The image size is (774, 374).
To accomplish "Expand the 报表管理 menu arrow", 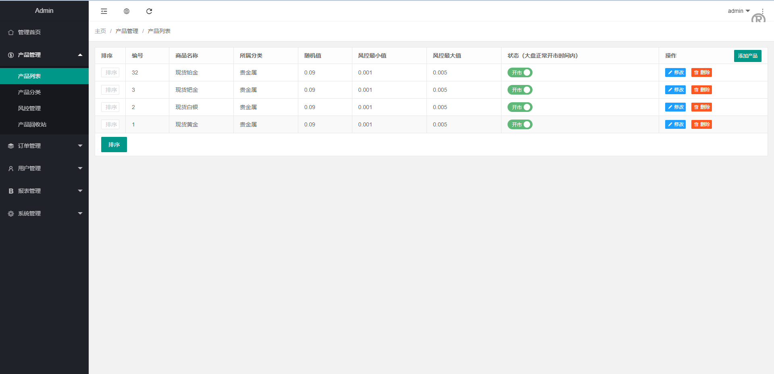I will pos(80,191).
